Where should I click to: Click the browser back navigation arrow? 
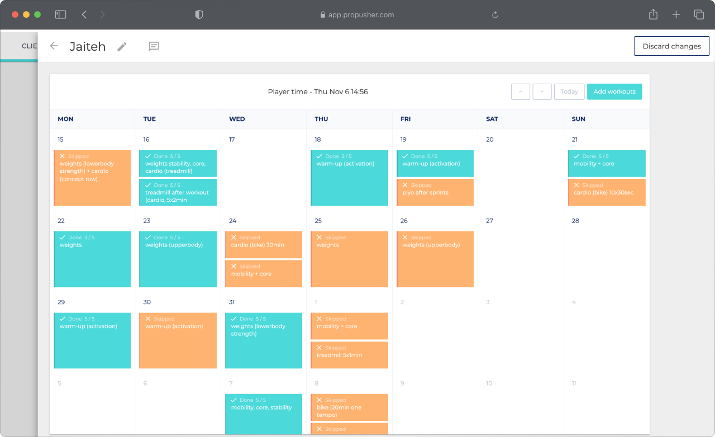[x=84, y=15]
